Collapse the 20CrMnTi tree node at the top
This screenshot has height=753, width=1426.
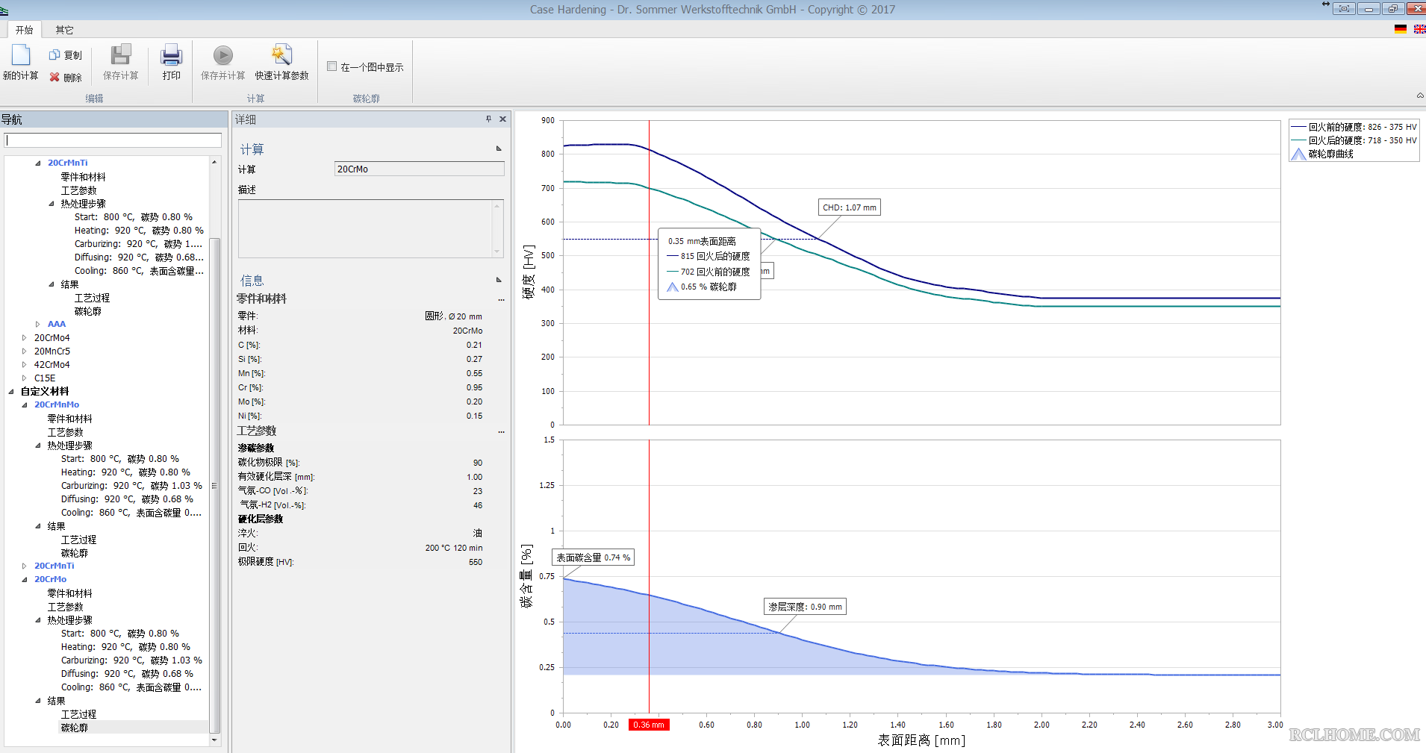point(38,163)
